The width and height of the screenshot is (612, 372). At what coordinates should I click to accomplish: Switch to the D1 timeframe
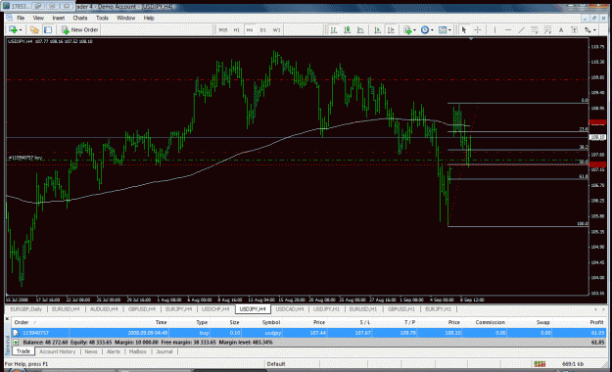tap(263, 30)
